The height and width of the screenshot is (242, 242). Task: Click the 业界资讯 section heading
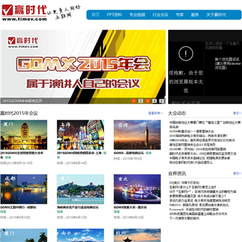(x=177, y=173)
